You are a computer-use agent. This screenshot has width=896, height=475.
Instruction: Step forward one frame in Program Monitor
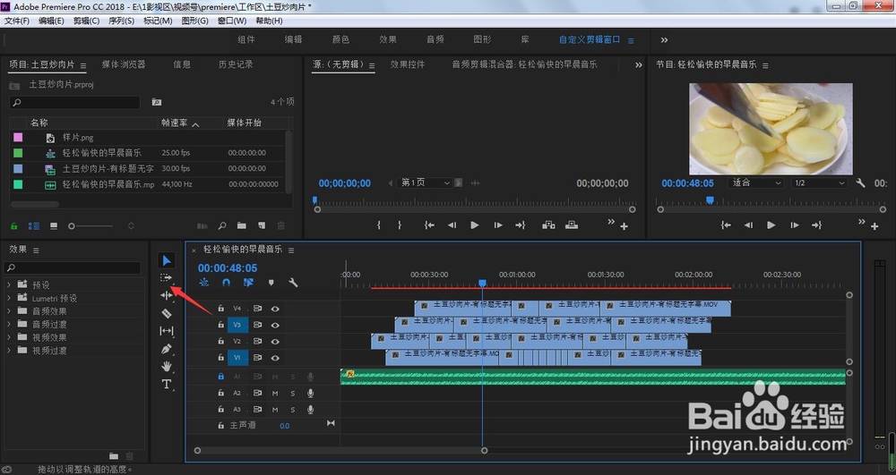(794, 225)
